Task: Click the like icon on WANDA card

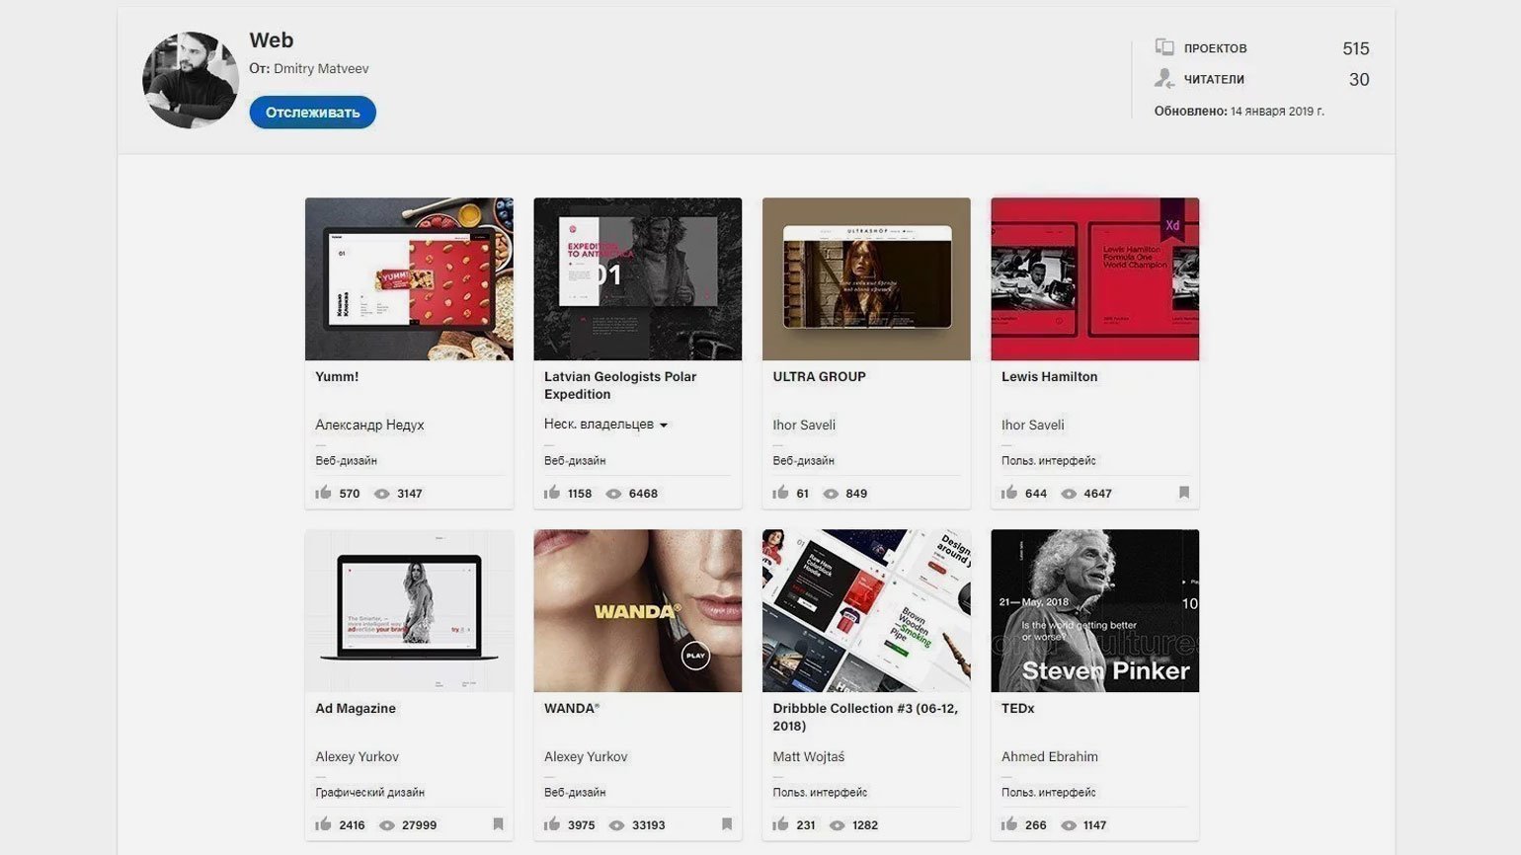Action: click(551, 823)
